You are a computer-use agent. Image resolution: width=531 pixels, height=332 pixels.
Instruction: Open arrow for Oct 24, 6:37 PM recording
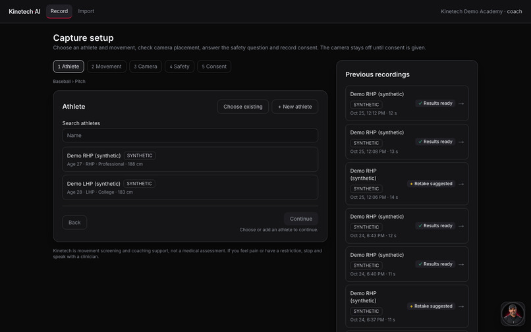(461, 306)
